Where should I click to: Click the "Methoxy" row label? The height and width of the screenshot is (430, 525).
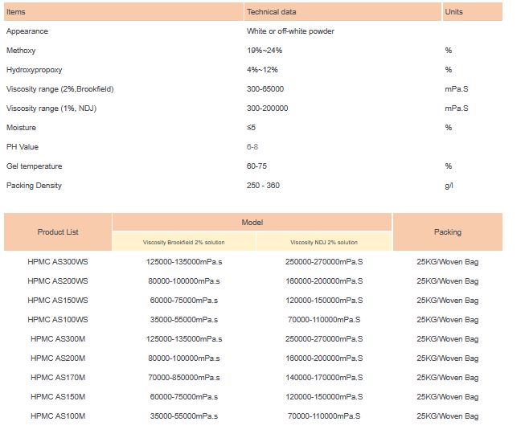pos(21,51)
